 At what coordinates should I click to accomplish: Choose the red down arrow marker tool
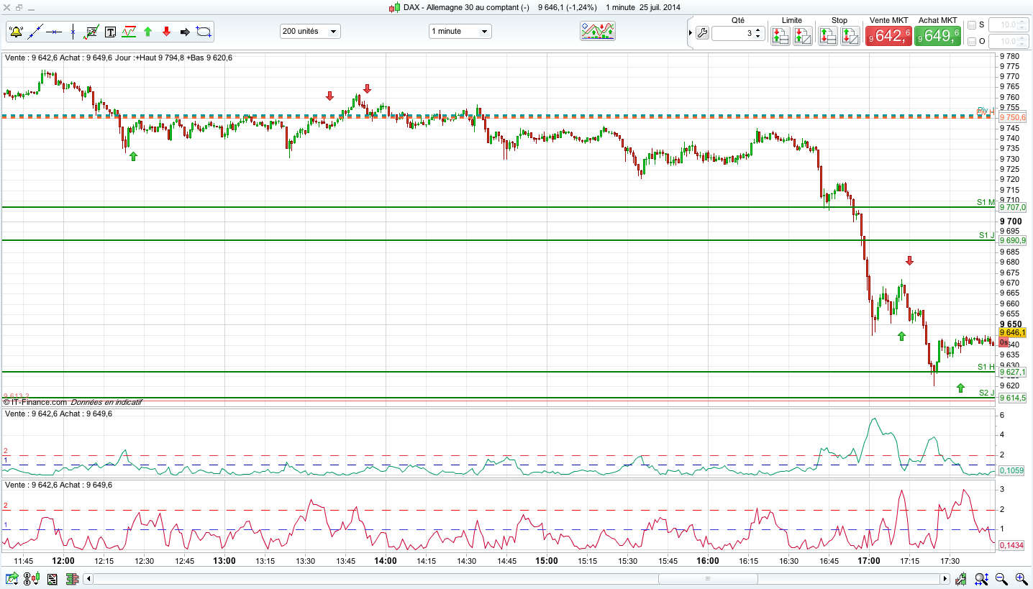coord(166,32)
